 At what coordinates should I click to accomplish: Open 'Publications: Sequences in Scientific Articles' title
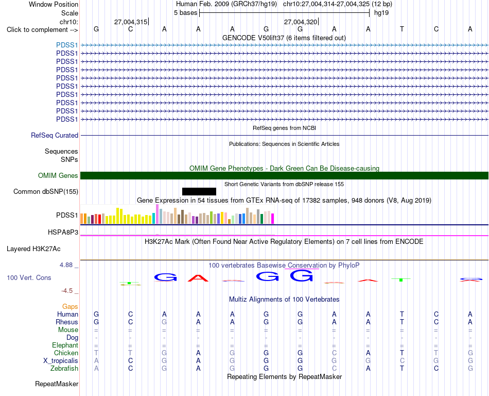284,144
